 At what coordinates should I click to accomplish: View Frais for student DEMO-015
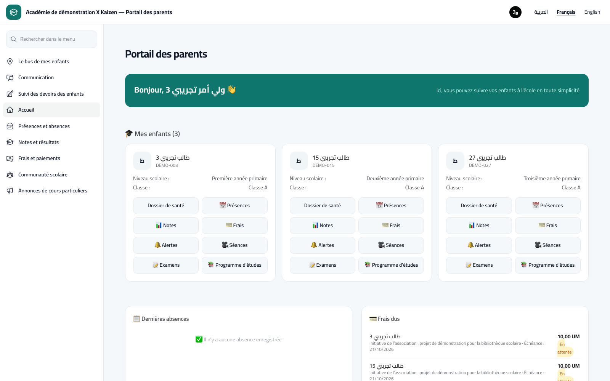click(391, 226)
